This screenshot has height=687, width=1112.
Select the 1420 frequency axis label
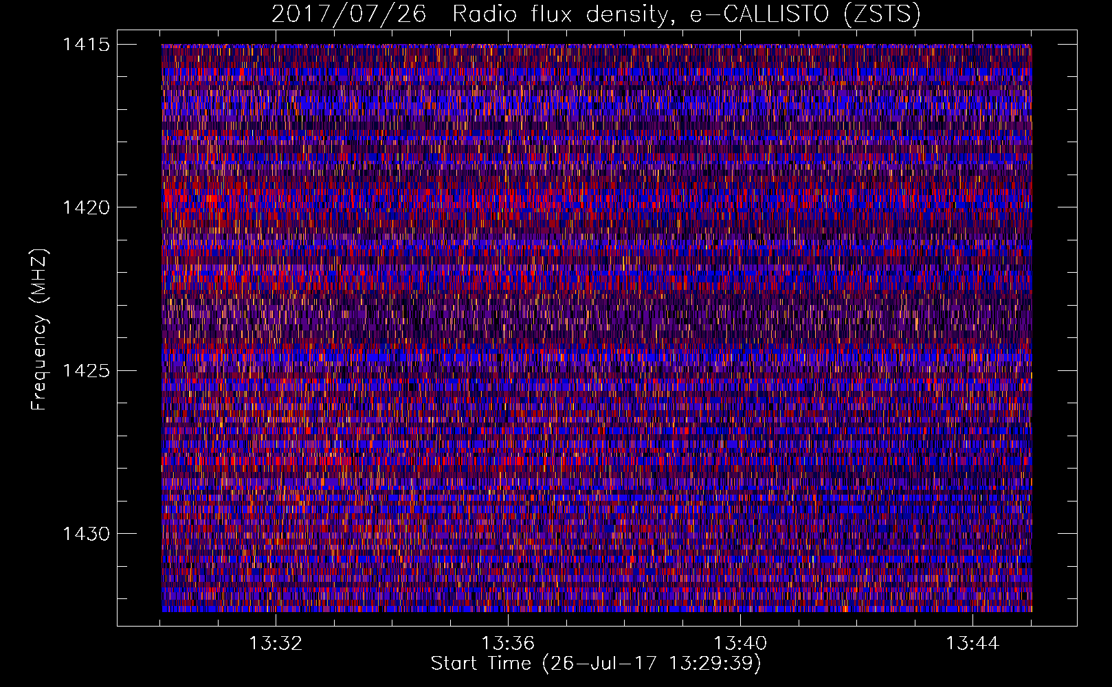tap(87, 207)
